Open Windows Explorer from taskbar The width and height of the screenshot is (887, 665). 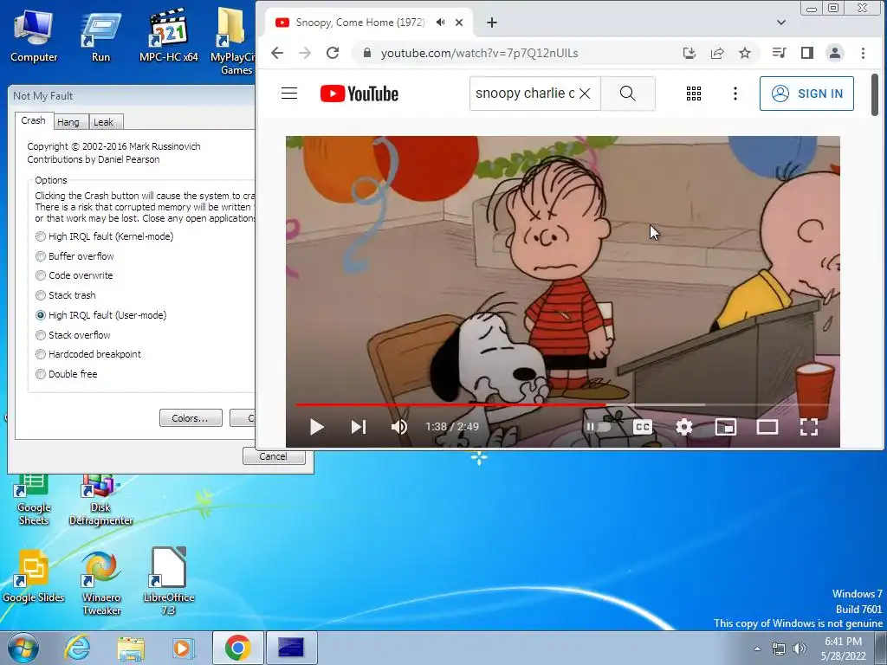tap(131, 649)
